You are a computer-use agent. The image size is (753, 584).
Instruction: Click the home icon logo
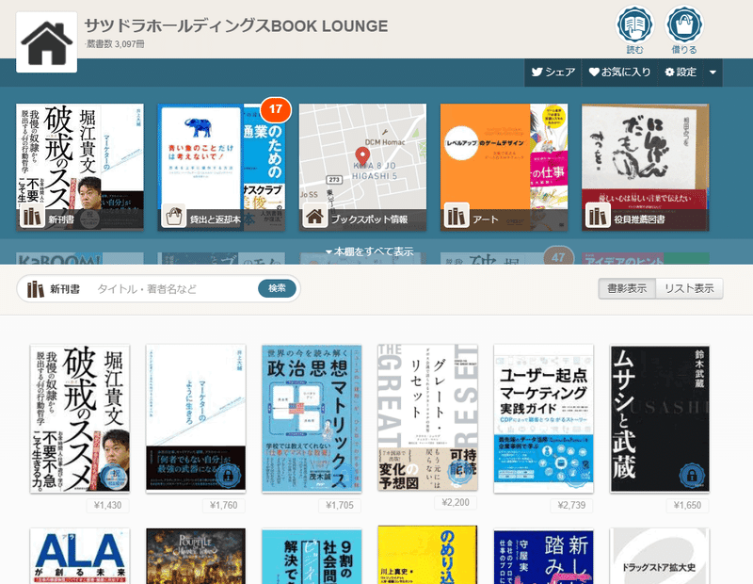pyautogui.click(x=46, y=42)
